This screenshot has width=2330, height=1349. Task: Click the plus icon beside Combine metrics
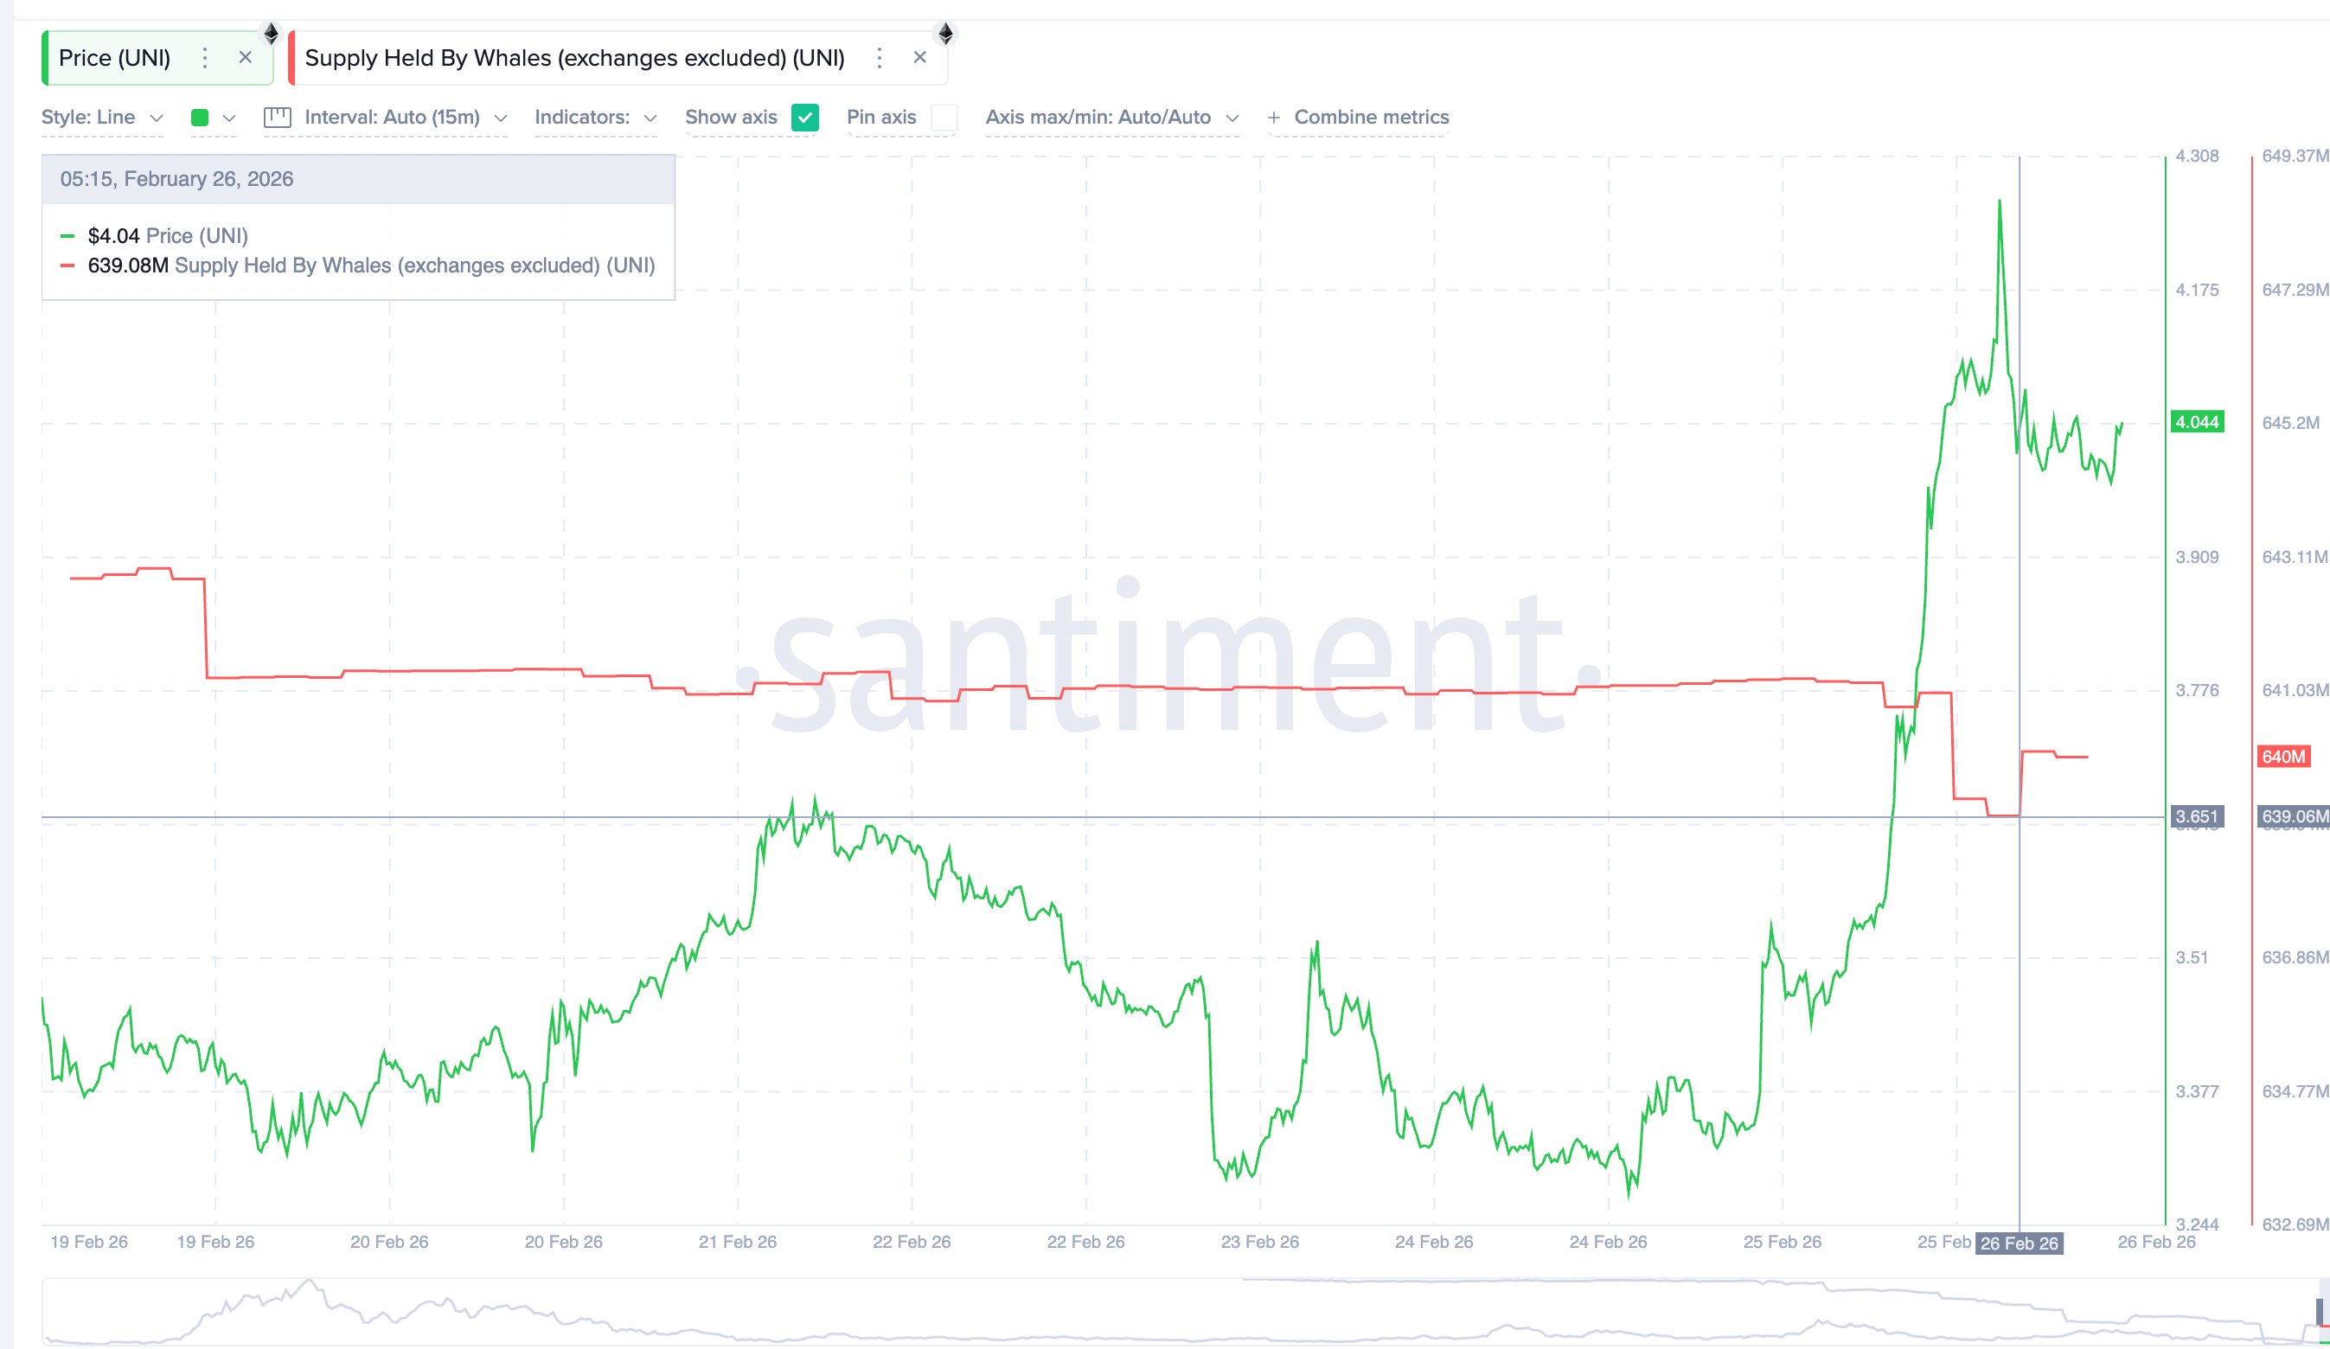[x=1273, y=118]
